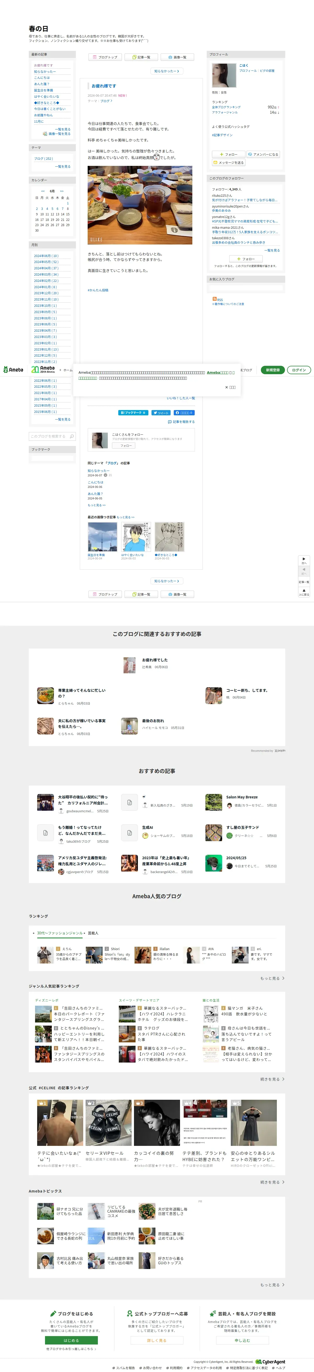Image resolution: width=314 pixels, height=1372 pixels.
Task: Select the 30代〜ファッションジャンル ranking tab
Action: click(x=60, y=933)
